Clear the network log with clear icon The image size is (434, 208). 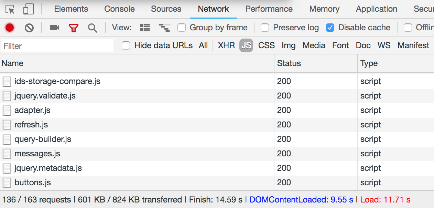coord(29,28)
